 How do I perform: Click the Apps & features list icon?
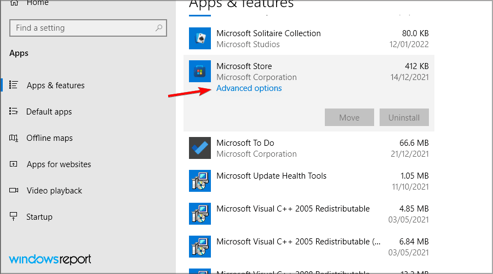pos(14,85)
